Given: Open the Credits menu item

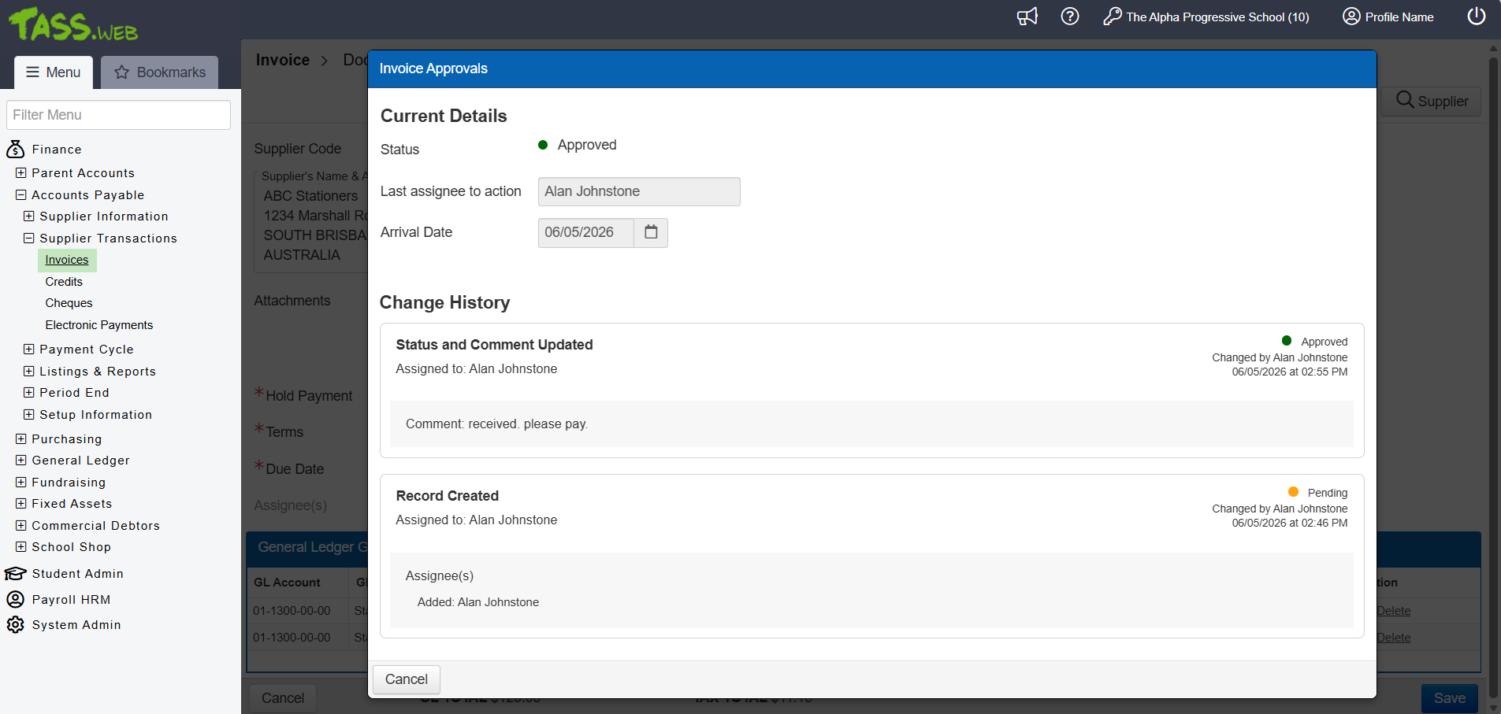Looking at the screenshot, I should pyautogui.click(x=64, y=282).
